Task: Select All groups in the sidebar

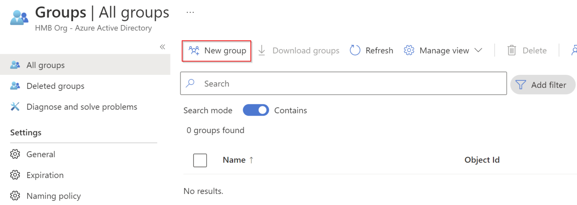Action: coord(45,65)
